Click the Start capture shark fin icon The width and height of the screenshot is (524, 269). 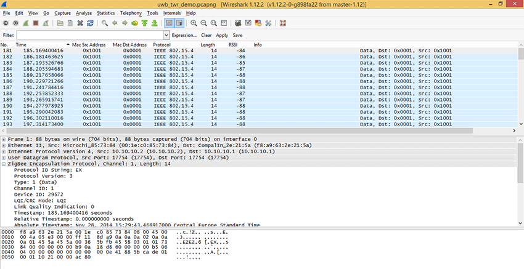pos(27,23)
